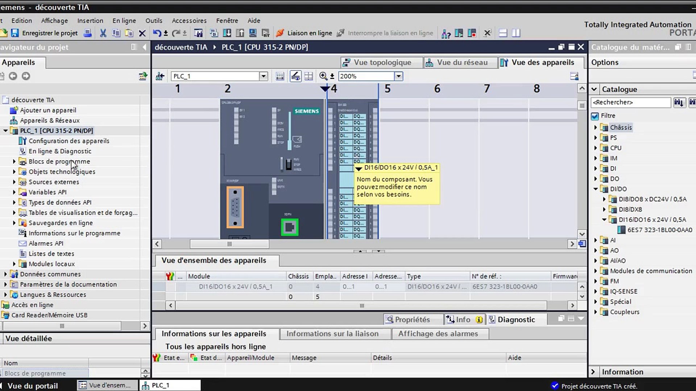This screenshot has height=391, width=696.
Task: Click the save project disk icon
Action: click(15, 33)
